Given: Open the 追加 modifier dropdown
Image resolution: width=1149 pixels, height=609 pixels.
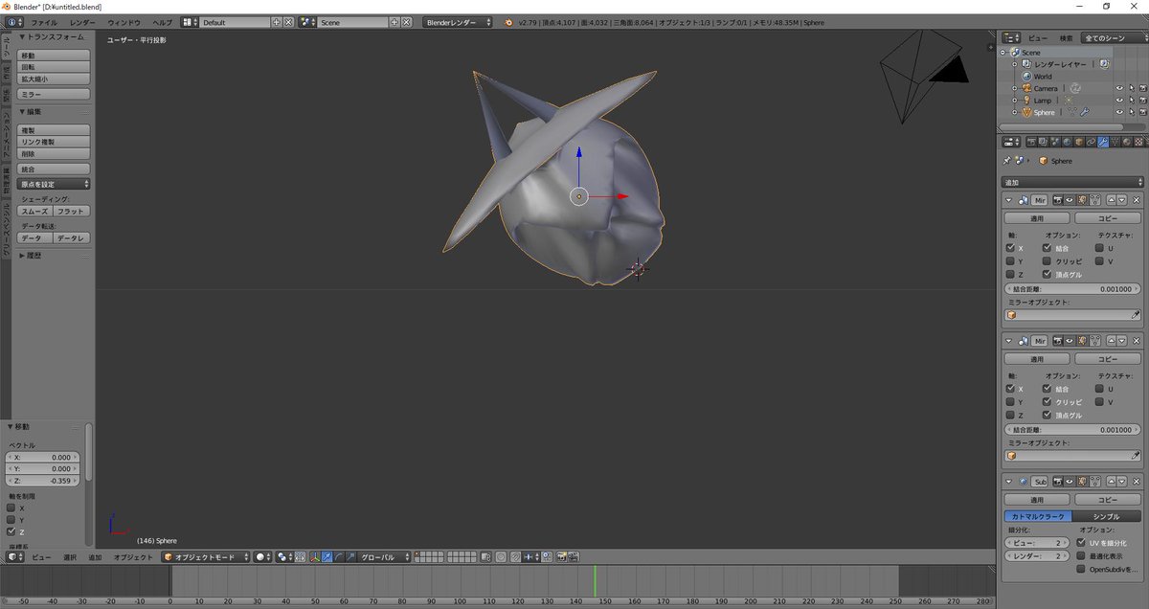Looking at the screenshot, I should click(x=1072, y=182).
